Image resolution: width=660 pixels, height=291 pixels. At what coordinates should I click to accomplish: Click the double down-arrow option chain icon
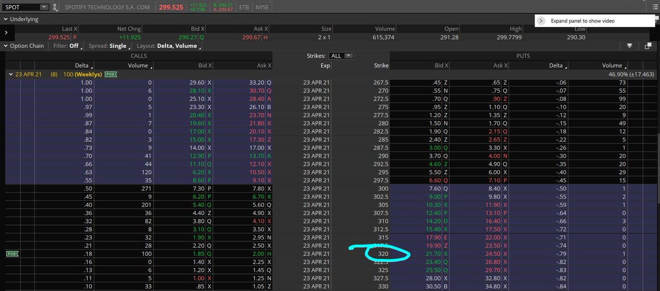click(x=631, y=46)
